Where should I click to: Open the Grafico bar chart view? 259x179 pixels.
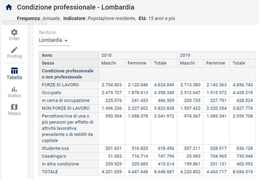14,89
